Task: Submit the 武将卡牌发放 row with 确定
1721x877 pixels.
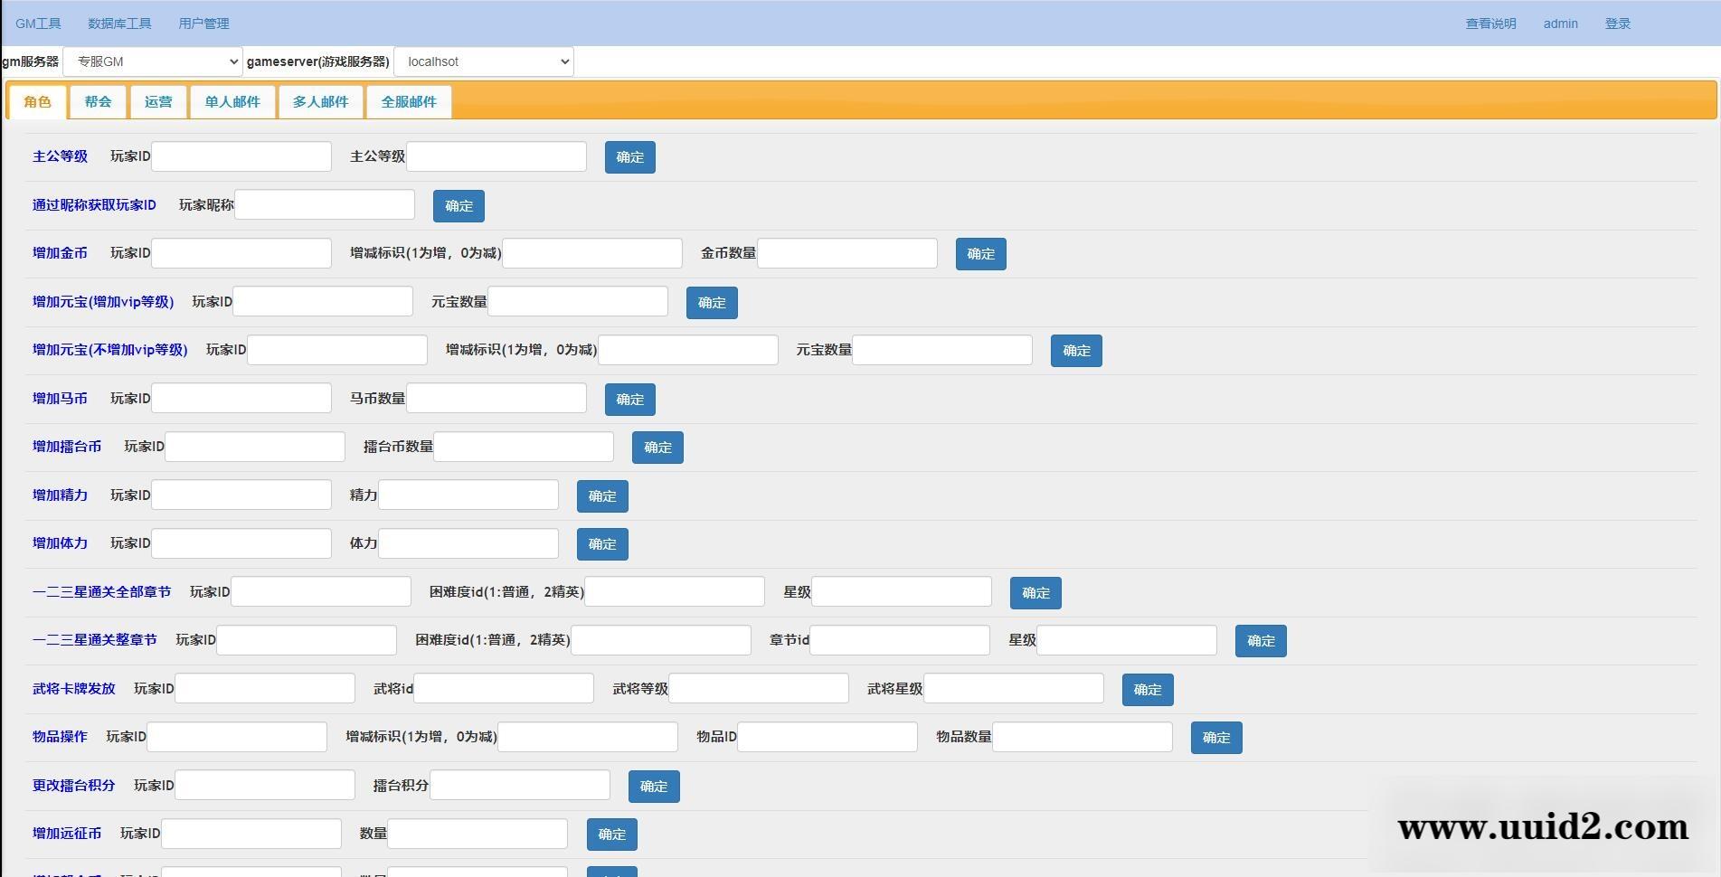Action: coord(1147,690)
